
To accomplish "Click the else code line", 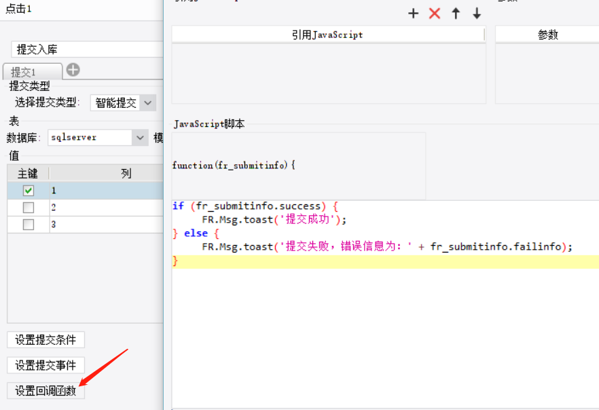I will (196, 234).
